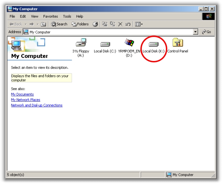Open Network and Dial-up Connections link
This screenshot has width=222, height=184.
click(37, 105)
